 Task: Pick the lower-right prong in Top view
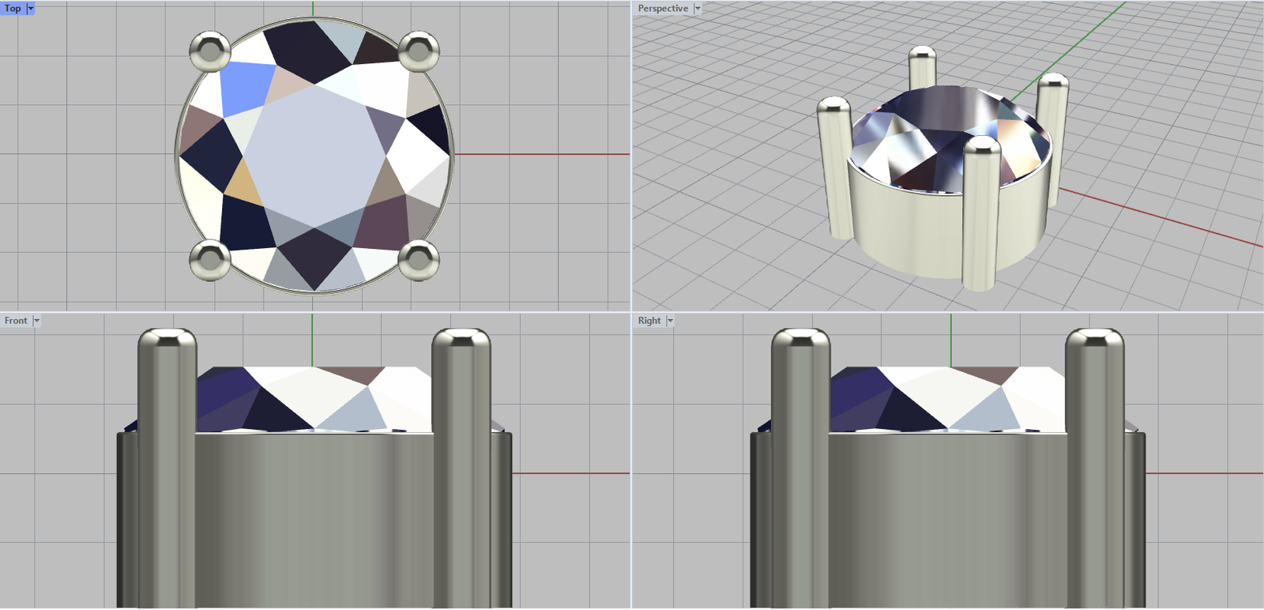pos(418,260)
